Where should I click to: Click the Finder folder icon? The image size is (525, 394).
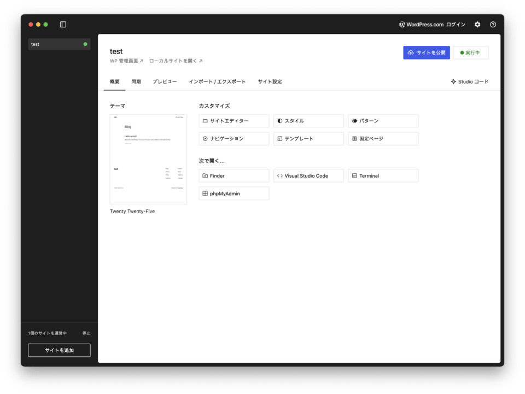coord(205,175)
